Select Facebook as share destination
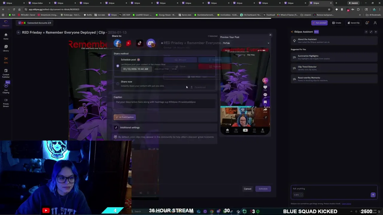This screenshot has width=383, height=215. tap(117, 44)
